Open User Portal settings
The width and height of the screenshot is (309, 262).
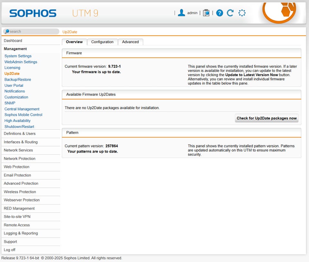pos(14,85)
